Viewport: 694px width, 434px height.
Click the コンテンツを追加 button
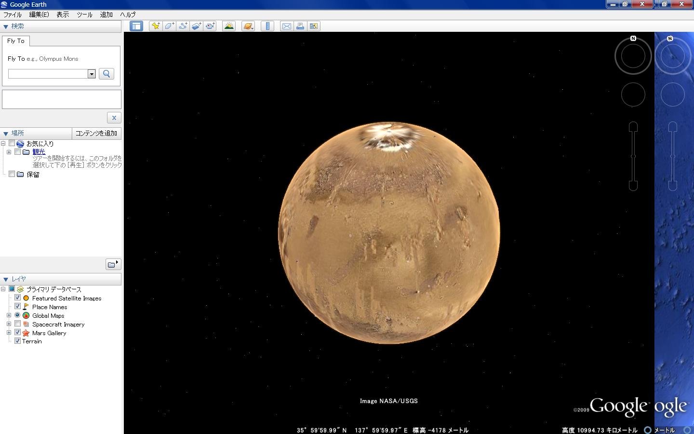tap(96, 133)
